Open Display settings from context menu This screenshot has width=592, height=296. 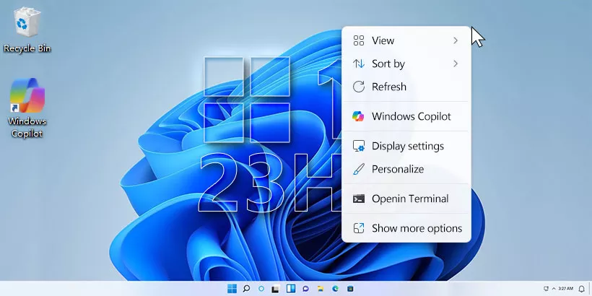coord(406,146)
